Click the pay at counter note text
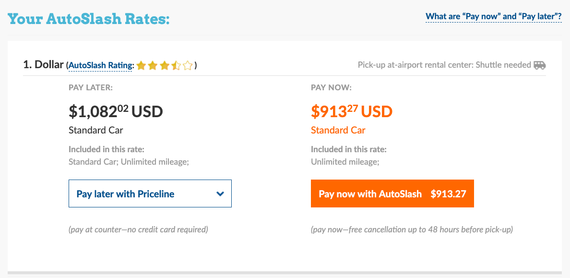Viewport: 570px width, 278px height. coord(138,230)
